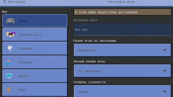Go to the Видео tab
173x97 pixels.
point(35,76)
